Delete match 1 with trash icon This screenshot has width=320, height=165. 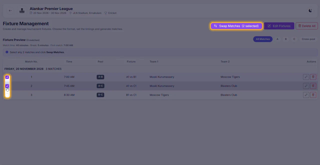click(x=313, y=77)
